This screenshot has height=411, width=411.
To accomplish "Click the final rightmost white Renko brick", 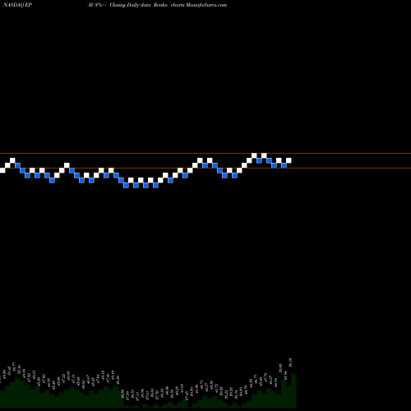I will pyautogui.click(x=289, y=160).
